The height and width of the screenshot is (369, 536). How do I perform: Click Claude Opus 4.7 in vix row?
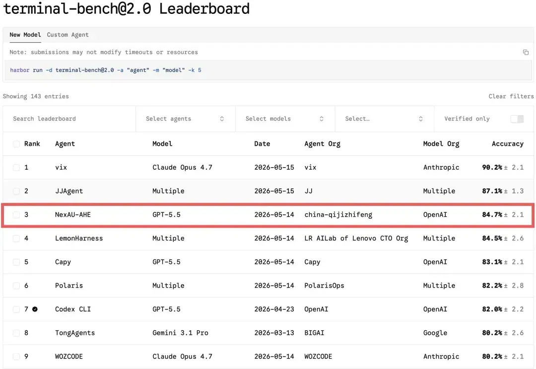(182, 168)
